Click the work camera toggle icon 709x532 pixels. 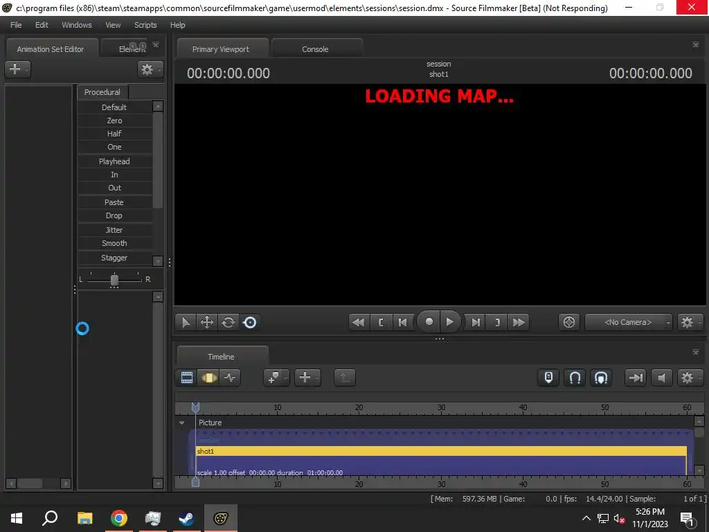coord(569,323)
